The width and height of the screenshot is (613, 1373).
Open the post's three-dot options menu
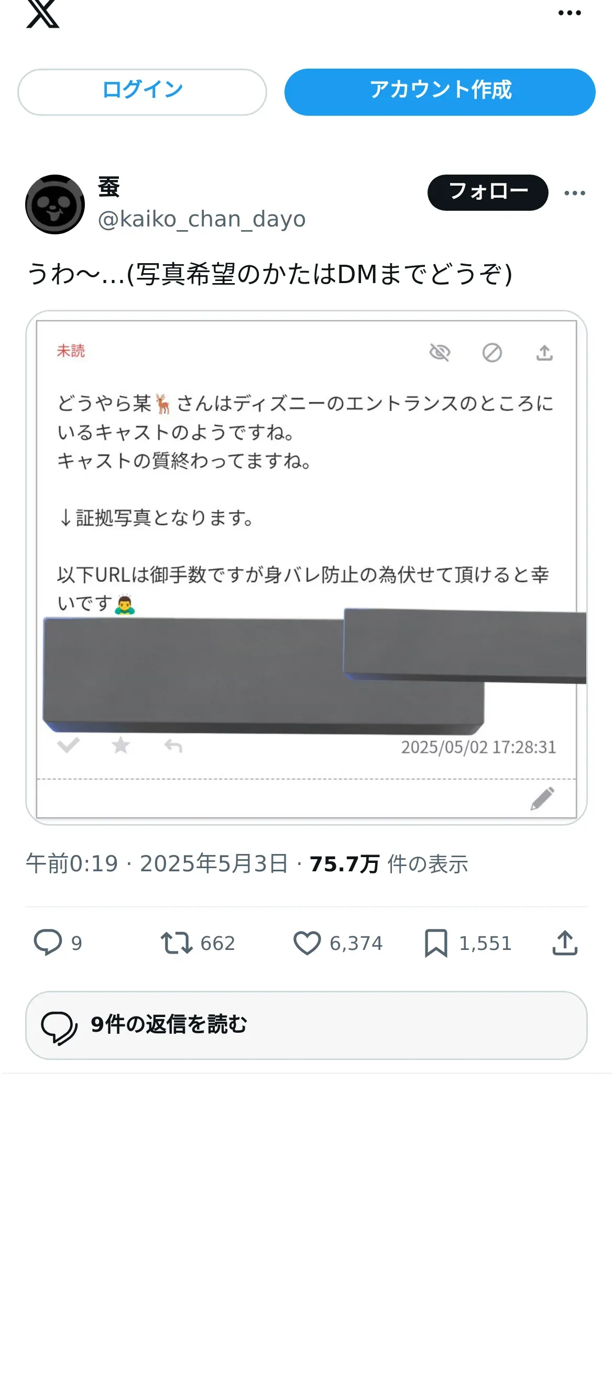[x=575, y=193]
